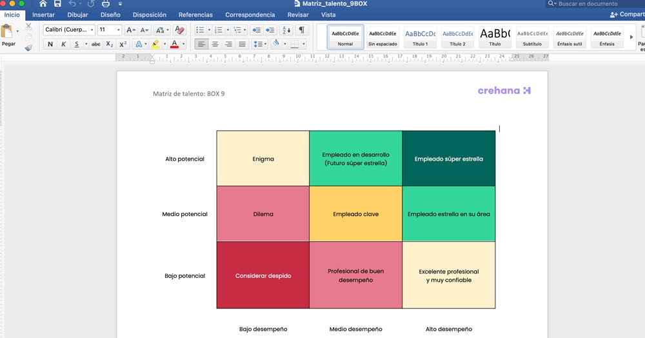Viewport: 645px width, 338px height.
Task: Click the search magnifier icon
Action: (551, 4)
